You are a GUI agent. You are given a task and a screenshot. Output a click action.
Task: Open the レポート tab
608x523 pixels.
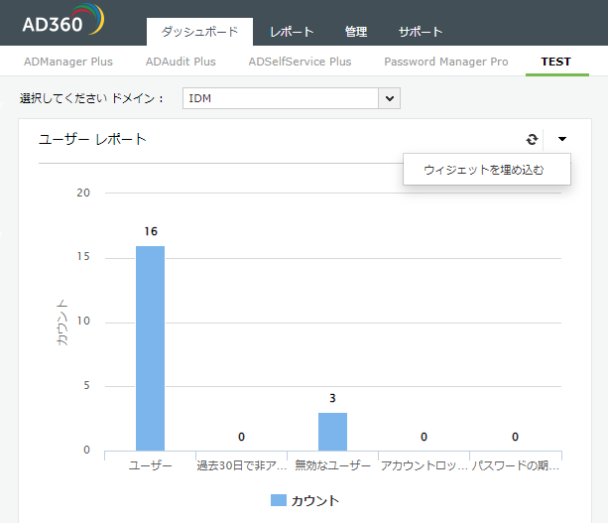tap(292, 32)
